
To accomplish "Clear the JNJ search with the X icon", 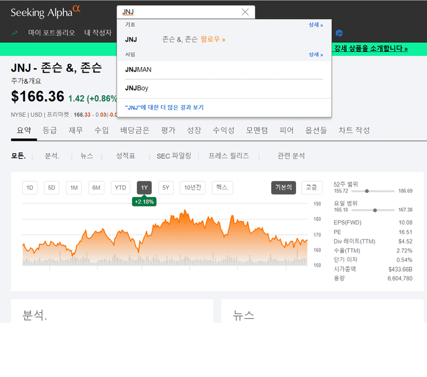I will pos(245,12).
